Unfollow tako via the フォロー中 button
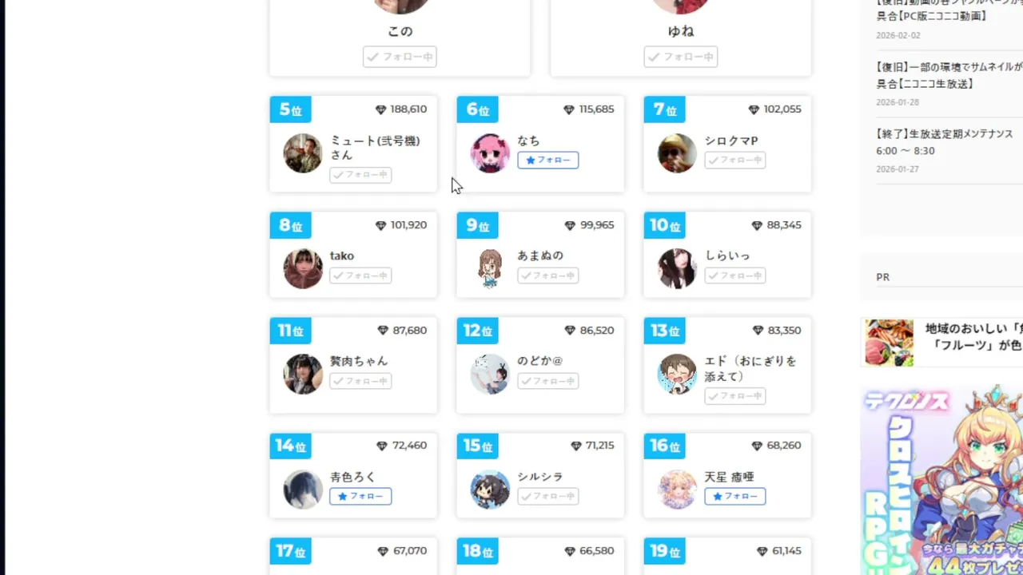Image resolution: width=1023 pixels, height=575 pixels. [360, 276]
